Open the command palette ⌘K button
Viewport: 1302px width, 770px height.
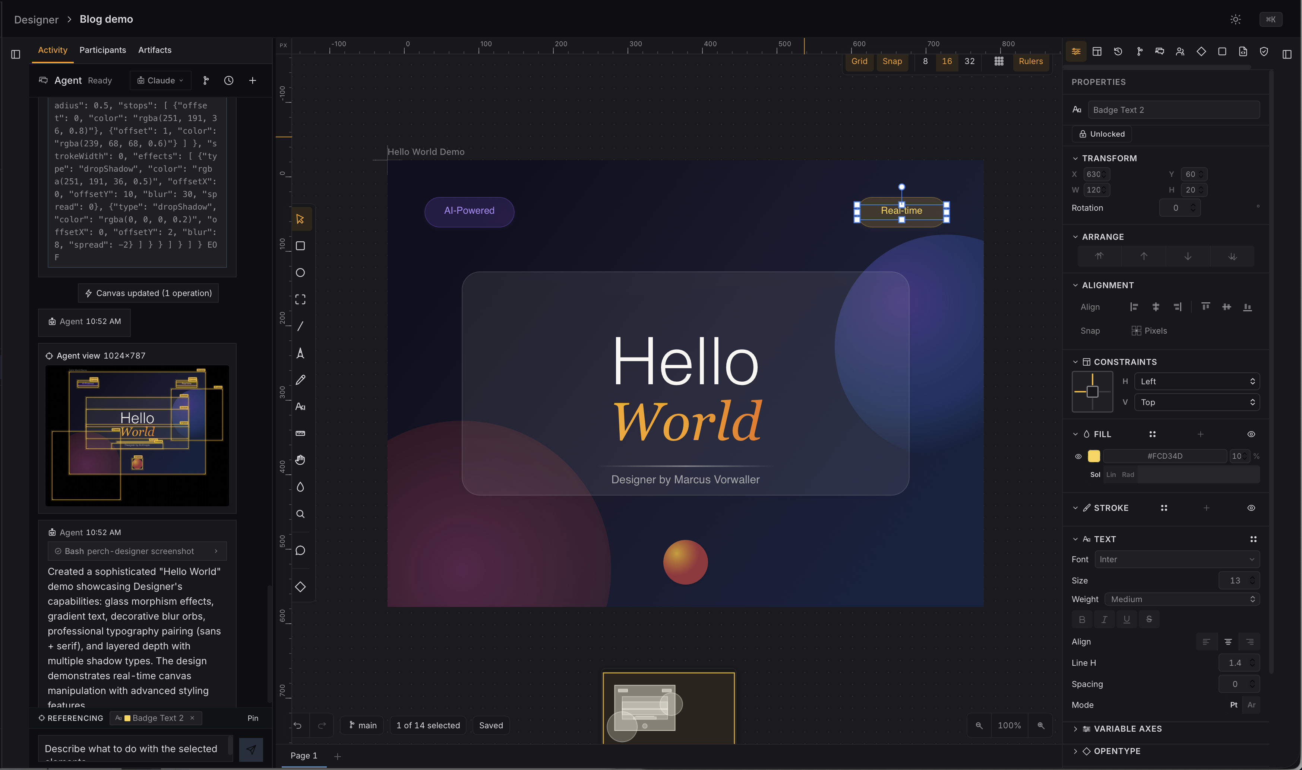pyautogui.click(x=1270, y=19)
